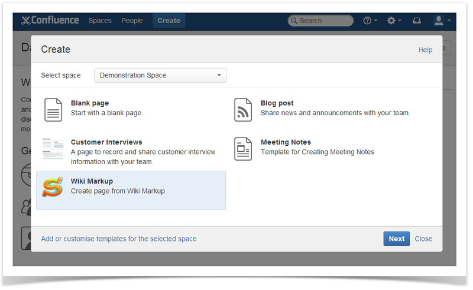Choose the Meeting Notes title

pos(286,142)
